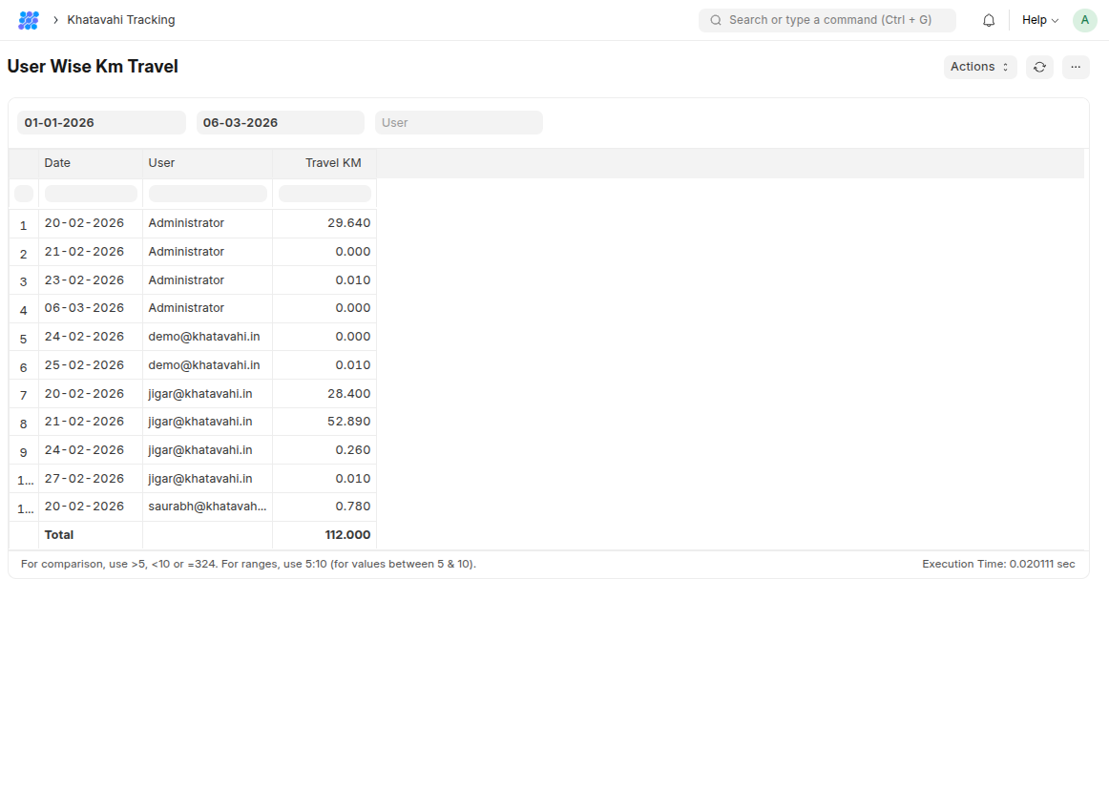Select the 52.890 Travel KM cell
This screenshot has height=786, width=1109.
(x=324, y=422)
